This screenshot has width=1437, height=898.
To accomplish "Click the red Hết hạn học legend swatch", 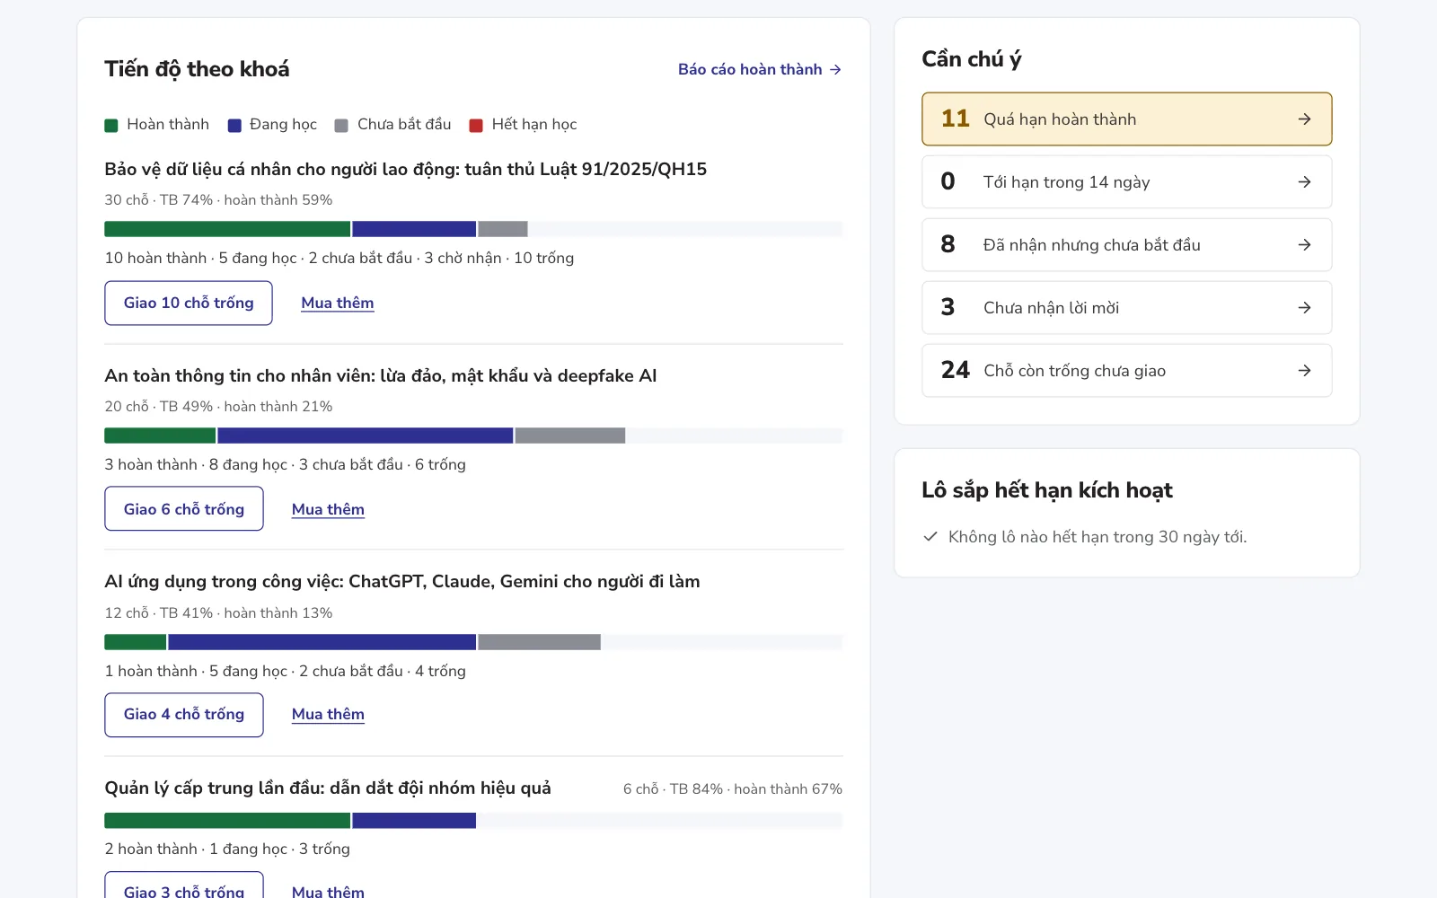I will point(476,126).
